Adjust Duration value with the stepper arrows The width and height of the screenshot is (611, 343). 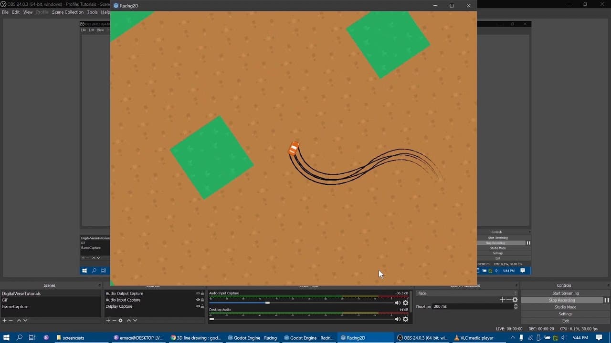[516, 306]
